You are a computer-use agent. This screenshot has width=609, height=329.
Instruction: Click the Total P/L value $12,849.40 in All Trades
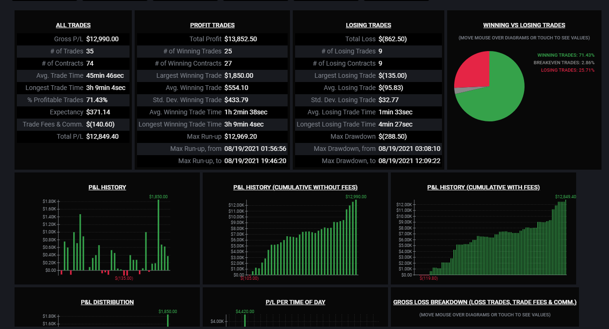tap(102, 136)
